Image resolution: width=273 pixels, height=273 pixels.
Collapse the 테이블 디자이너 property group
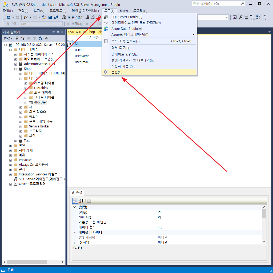pos(75,232)
